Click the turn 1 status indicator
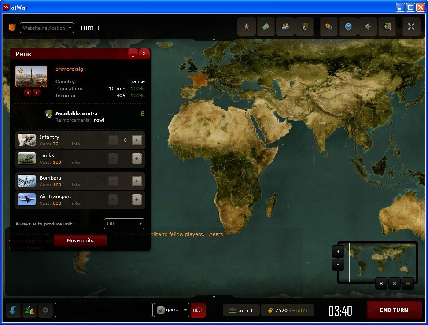 coord(241,310)
